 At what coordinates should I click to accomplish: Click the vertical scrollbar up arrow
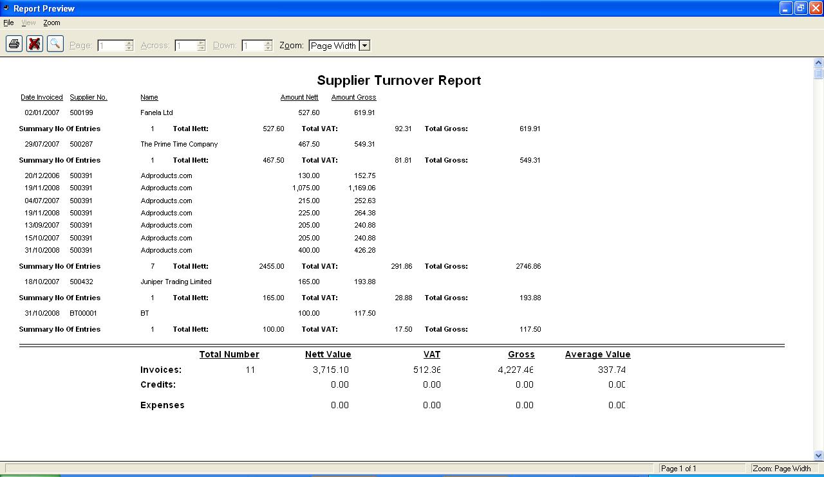[819, 63]
